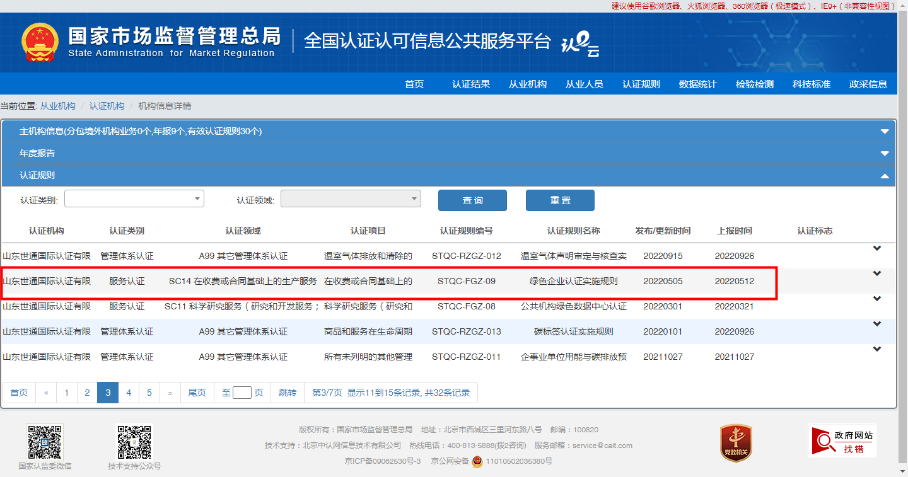The width and height of the screenshot is (908, 477).
Task: Click the 认证机构 breadcrumb link
Action: tap(107, 106)
